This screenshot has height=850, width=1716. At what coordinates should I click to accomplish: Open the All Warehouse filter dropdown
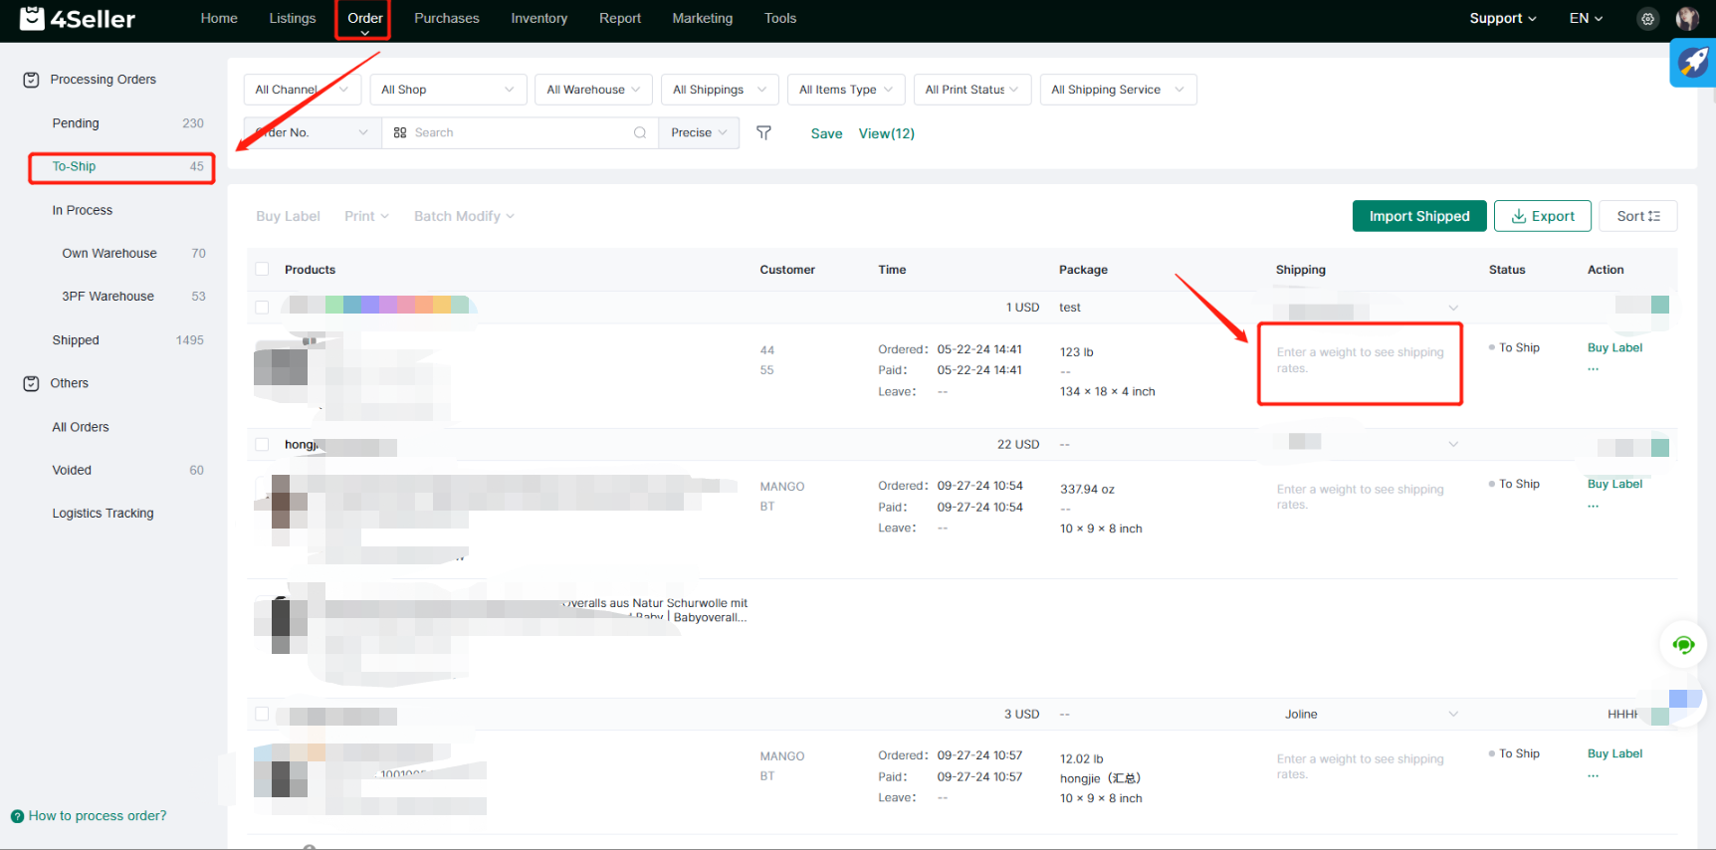[593, 90]
